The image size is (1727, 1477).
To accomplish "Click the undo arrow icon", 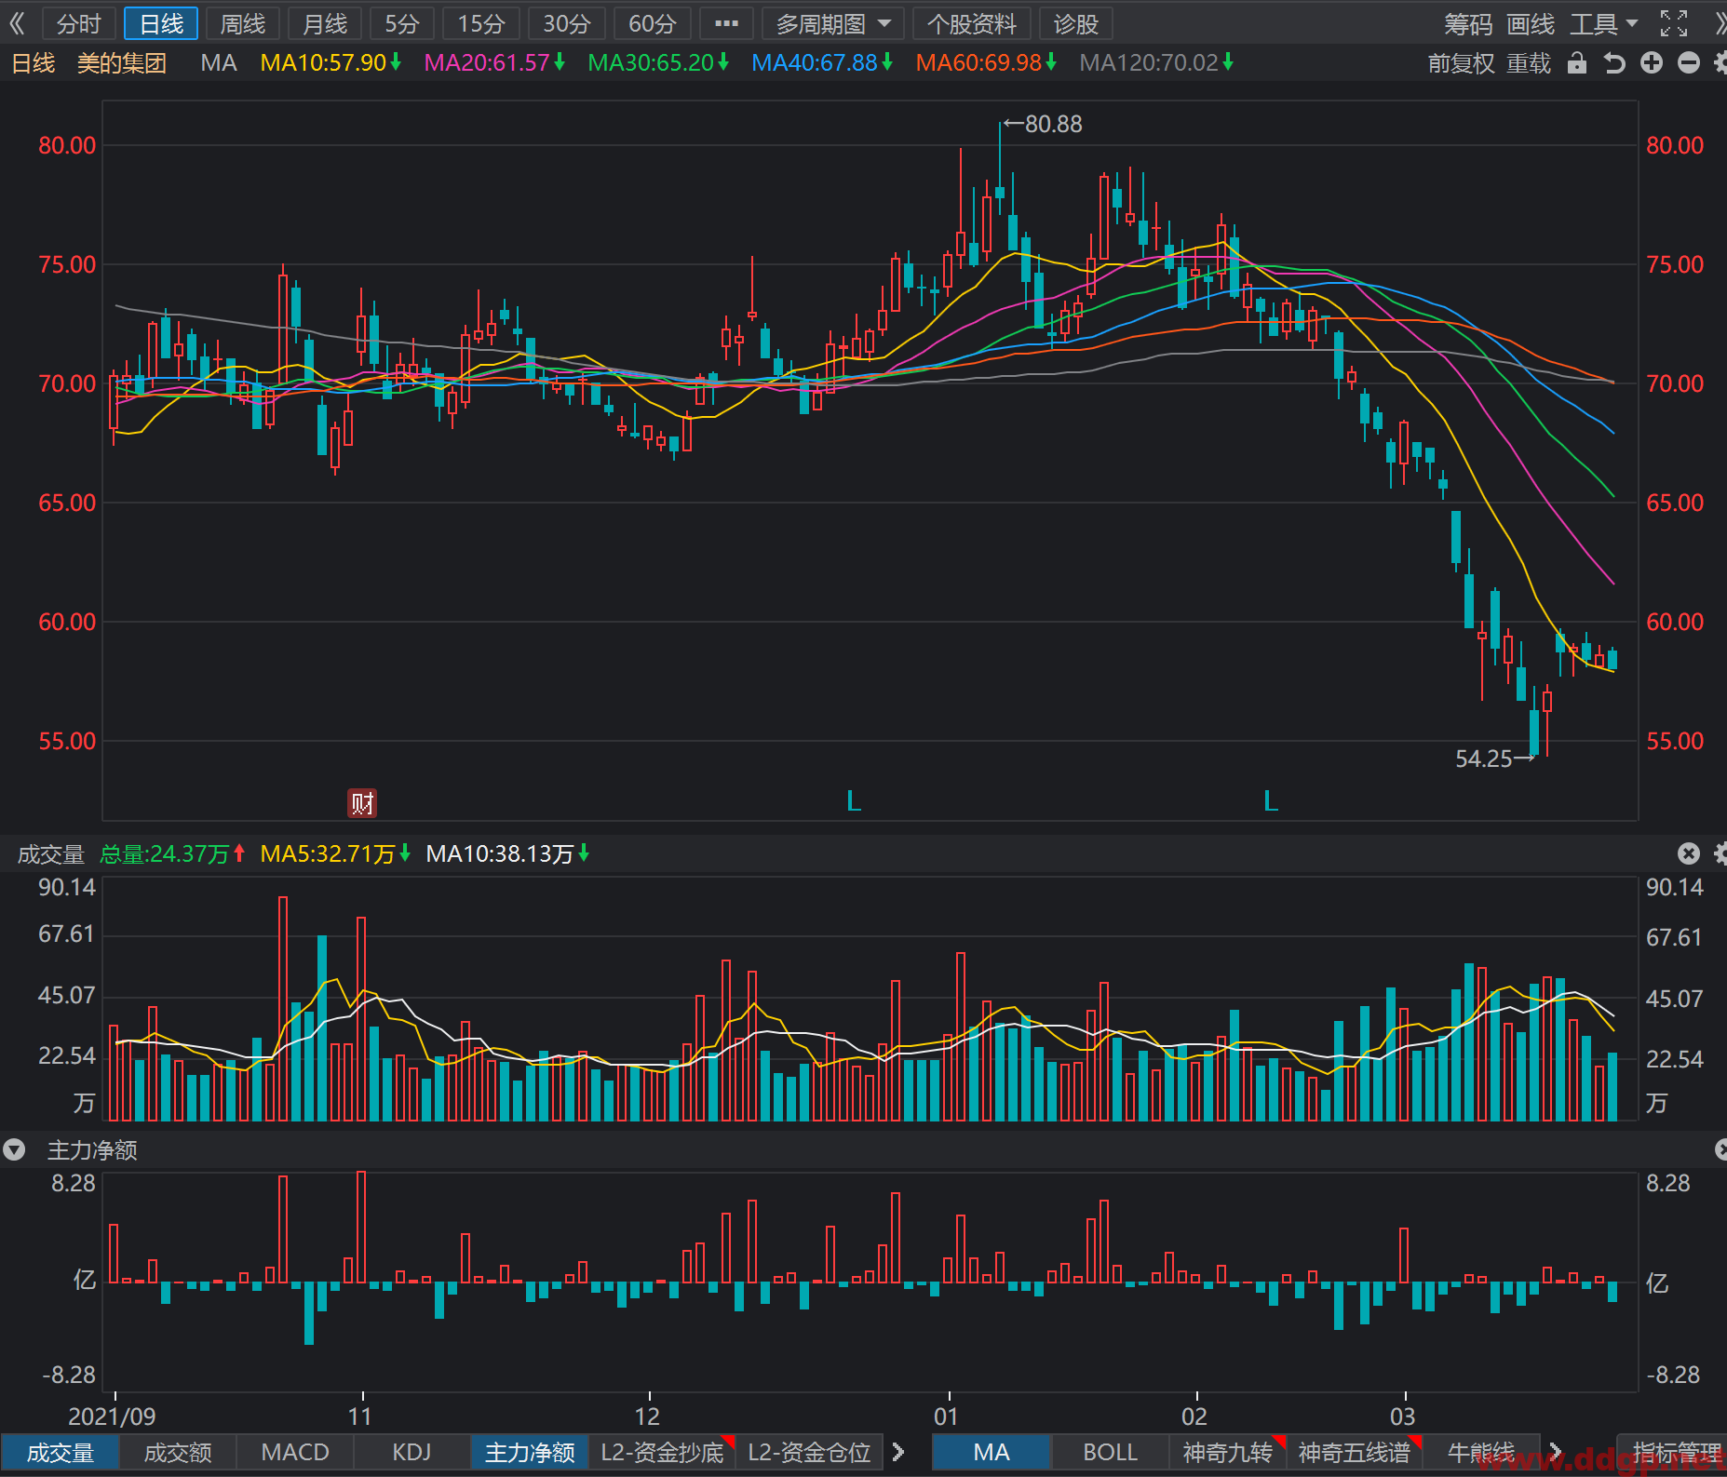I will [x=1614, y=63].
